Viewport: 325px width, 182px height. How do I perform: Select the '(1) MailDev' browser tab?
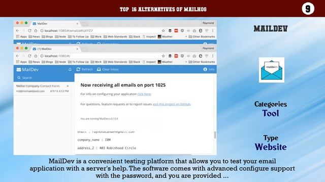tap(55, 49)
